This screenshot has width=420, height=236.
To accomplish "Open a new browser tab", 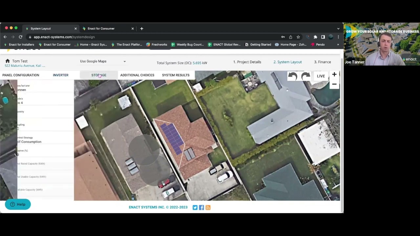I will pyautogui.click(x=142, y=29).
